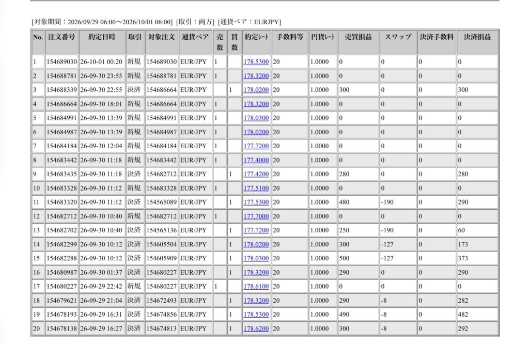Select date cell 26-09-30 18:01
This screenshot has width=529, height=344.
[x=101, y=104]
